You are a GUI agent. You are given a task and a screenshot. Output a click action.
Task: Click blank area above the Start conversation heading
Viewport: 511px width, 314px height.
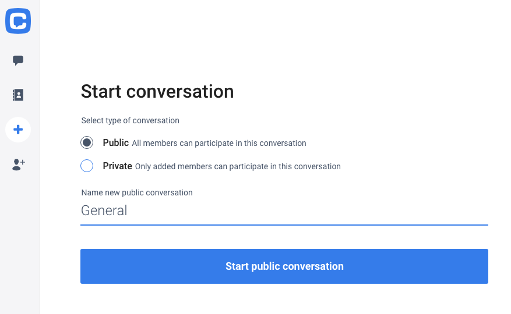[x=274, y=39]
